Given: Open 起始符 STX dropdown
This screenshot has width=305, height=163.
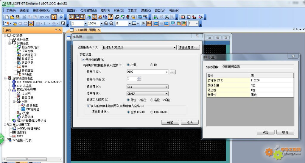Looking at the screenshot, I should tap(147, 87).
